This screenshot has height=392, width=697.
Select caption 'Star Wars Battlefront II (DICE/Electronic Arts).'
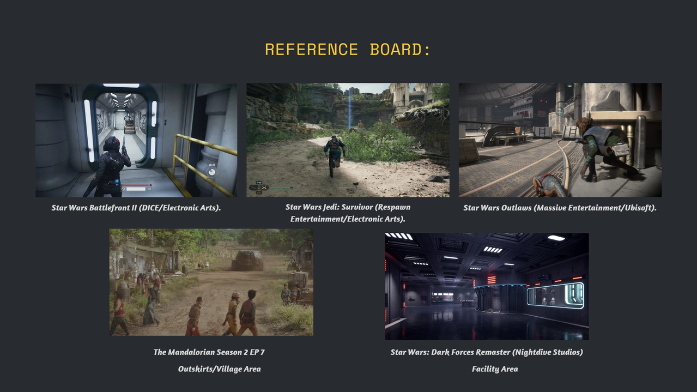tap(136, 208)
